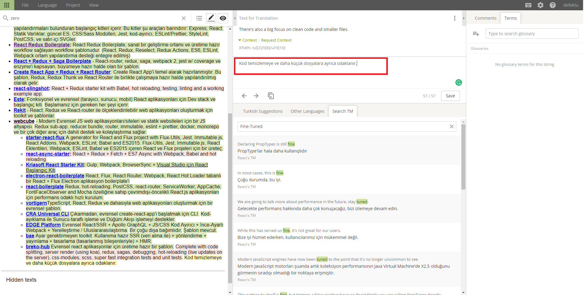Switch to strings list view icon
Screen dimensions: 584x295
[199, 18]
